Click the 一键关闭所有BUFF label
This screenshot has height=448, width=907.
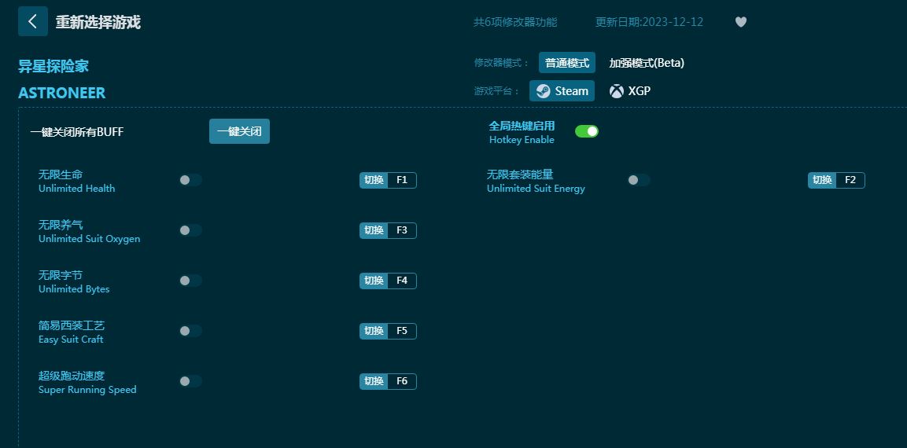(x=77, y=132)
